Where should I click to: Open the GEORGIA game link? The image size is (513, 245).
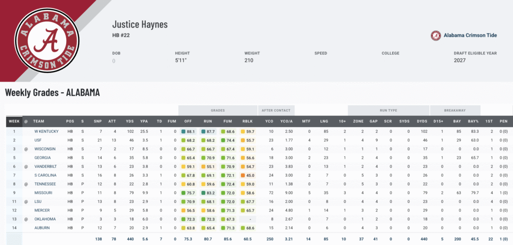43,158
